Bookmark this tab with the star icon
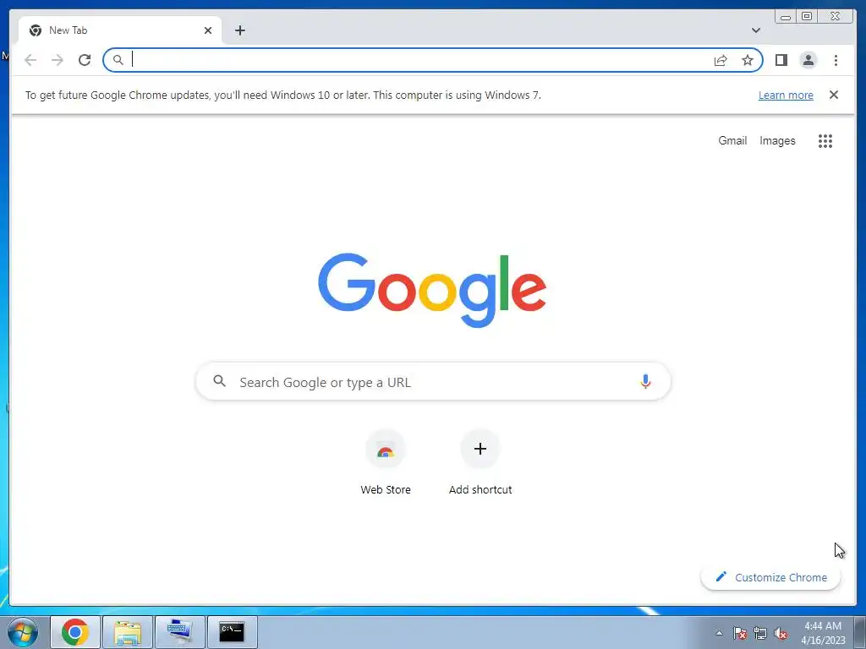This screenshot has height=649, width=866. click(748, 60)
